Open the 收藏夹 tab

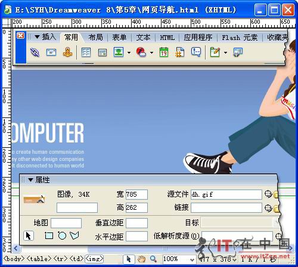tap(277, 38)
